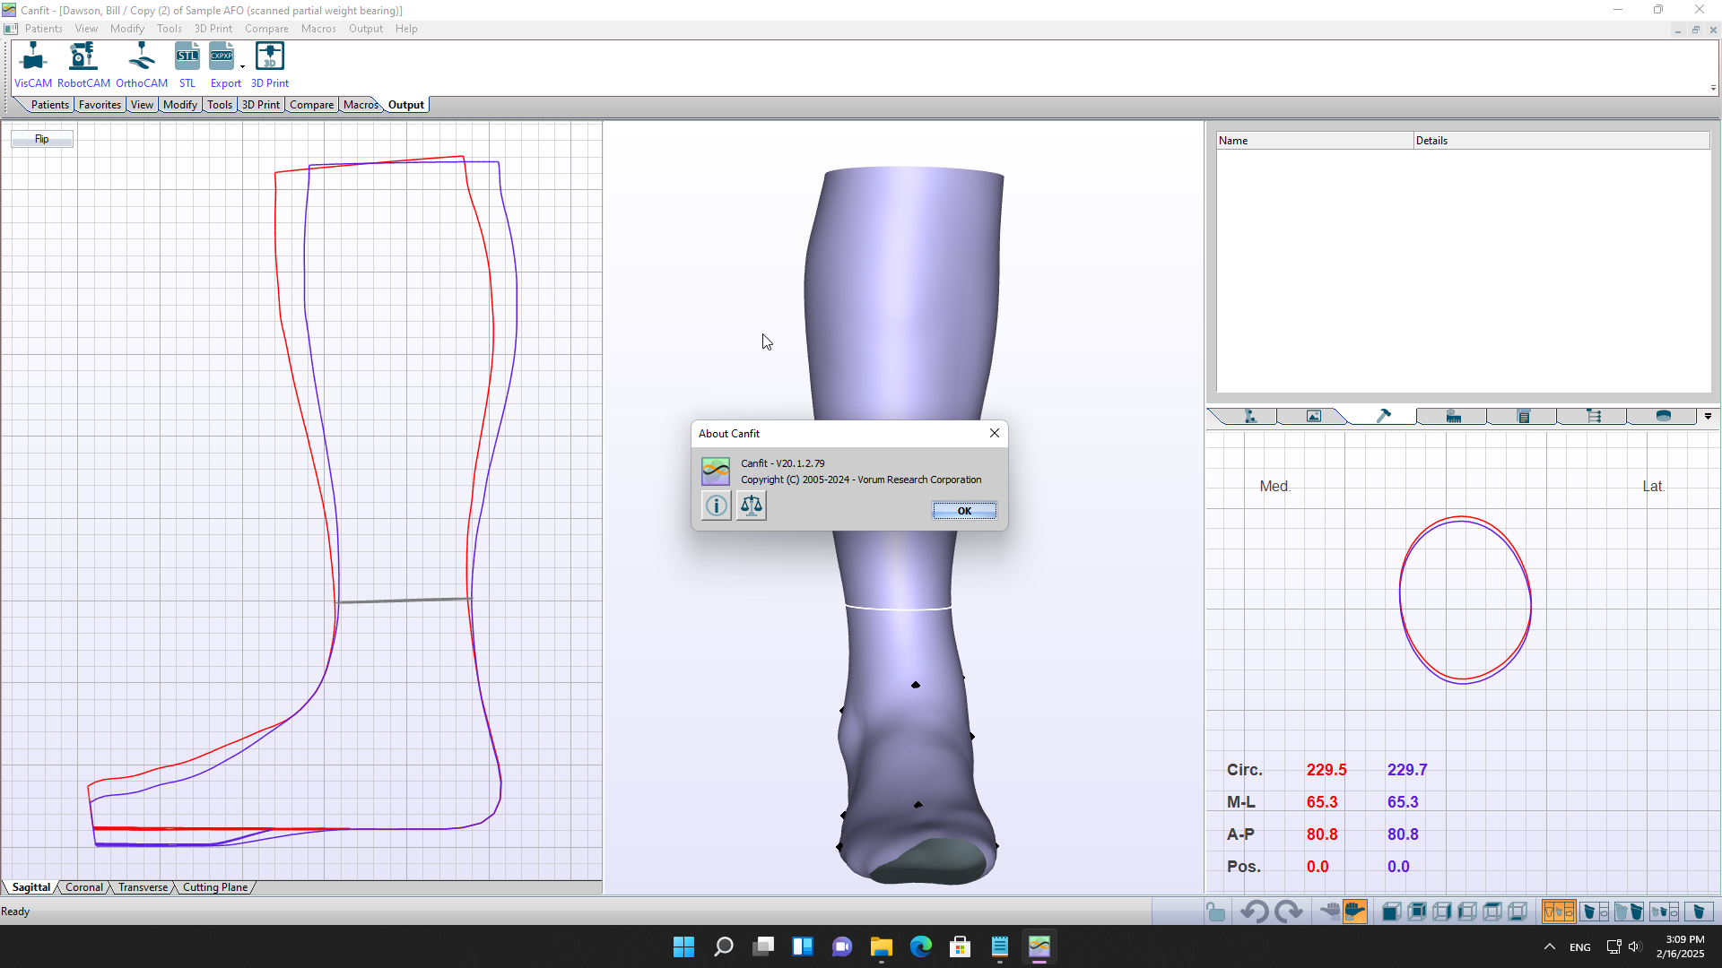The image size is (1722, 968).
Task: Close the About Canfit dialog
Action: 995,433
